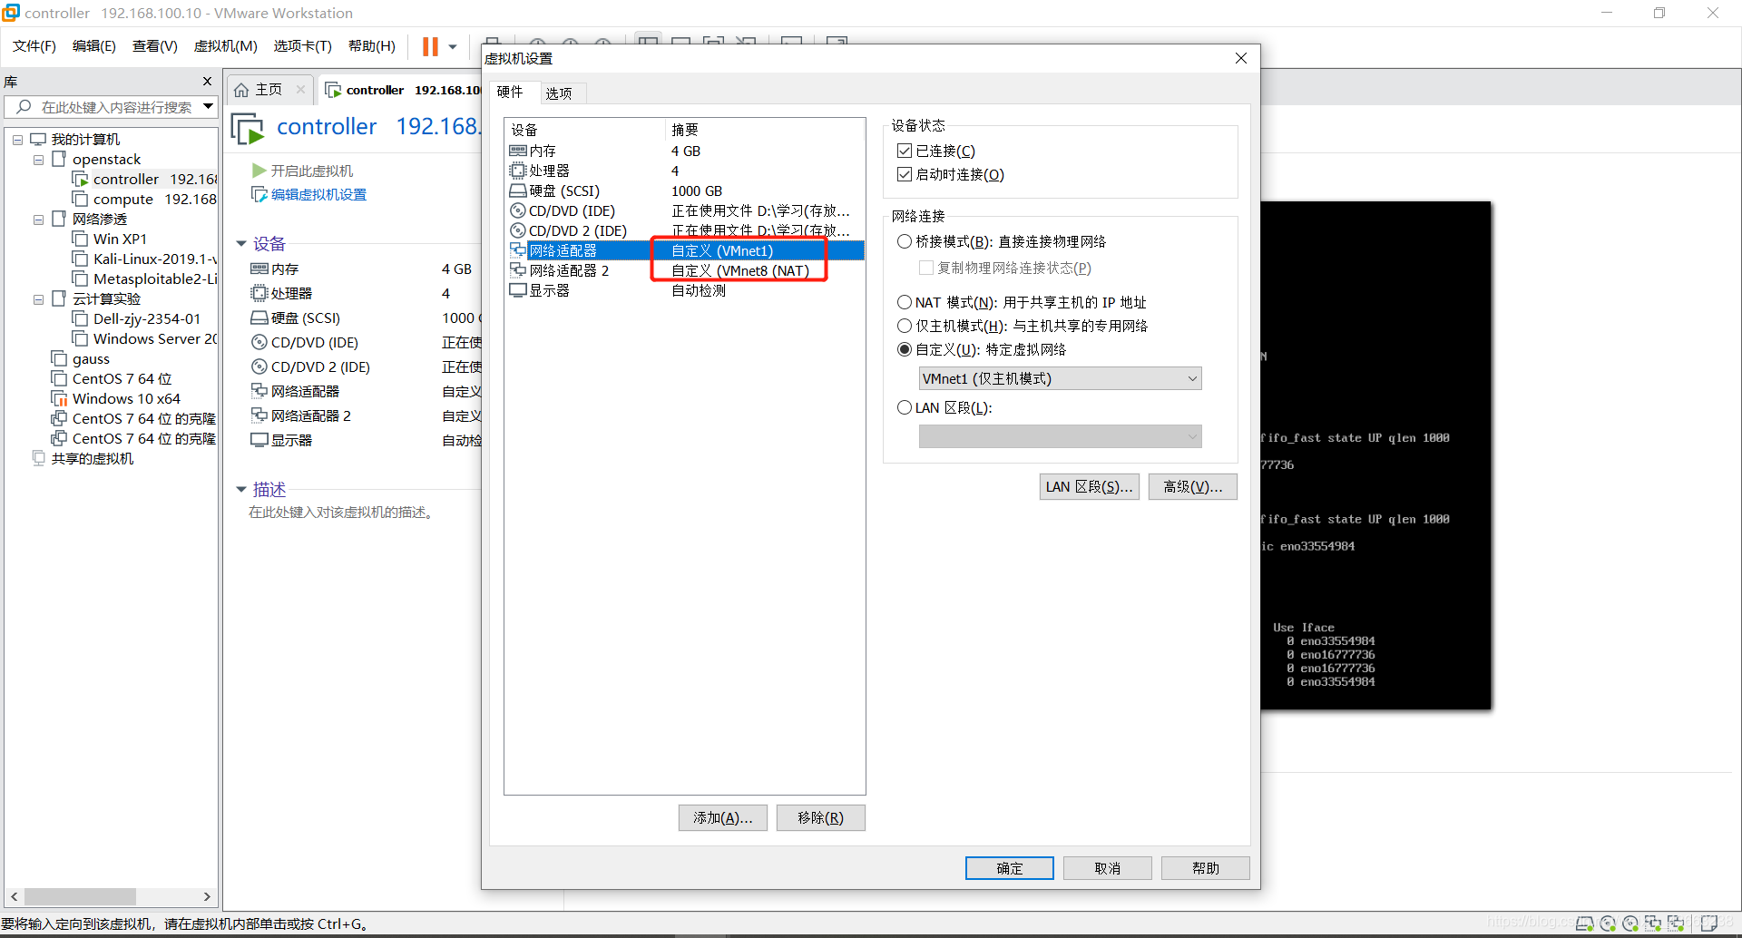Click the home icon on the 主页 tab

coord(241,90)
